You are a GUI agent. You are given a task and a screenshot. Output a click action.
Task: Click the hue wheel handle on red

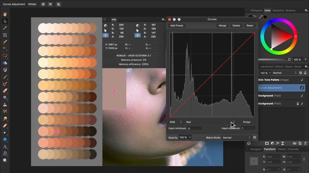295,37
